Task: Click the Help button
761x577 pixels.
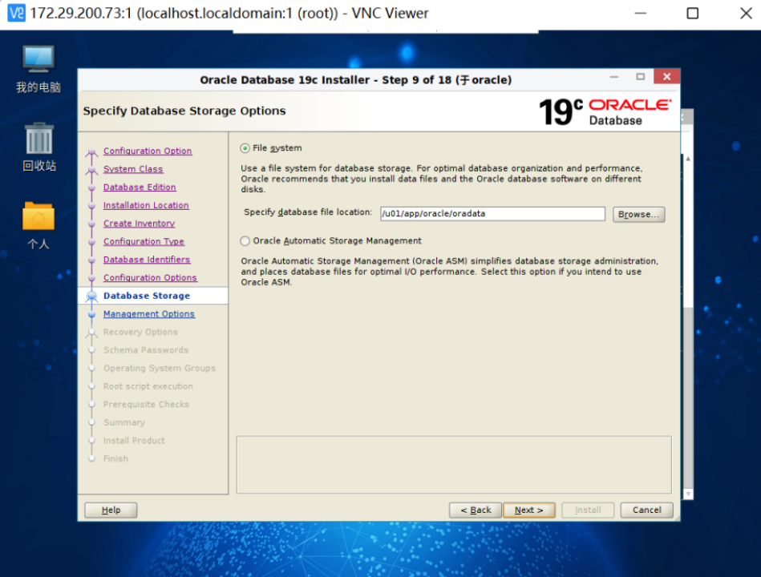Action: click(110, 510)
